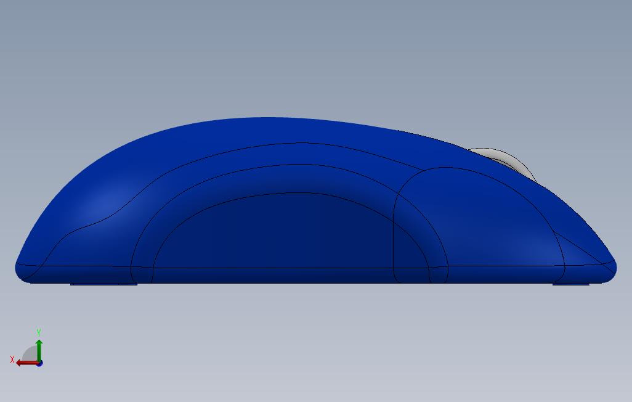Click the red X axis arrow of the triad
This screenshot has height=402, width=632.
[27, 363]
